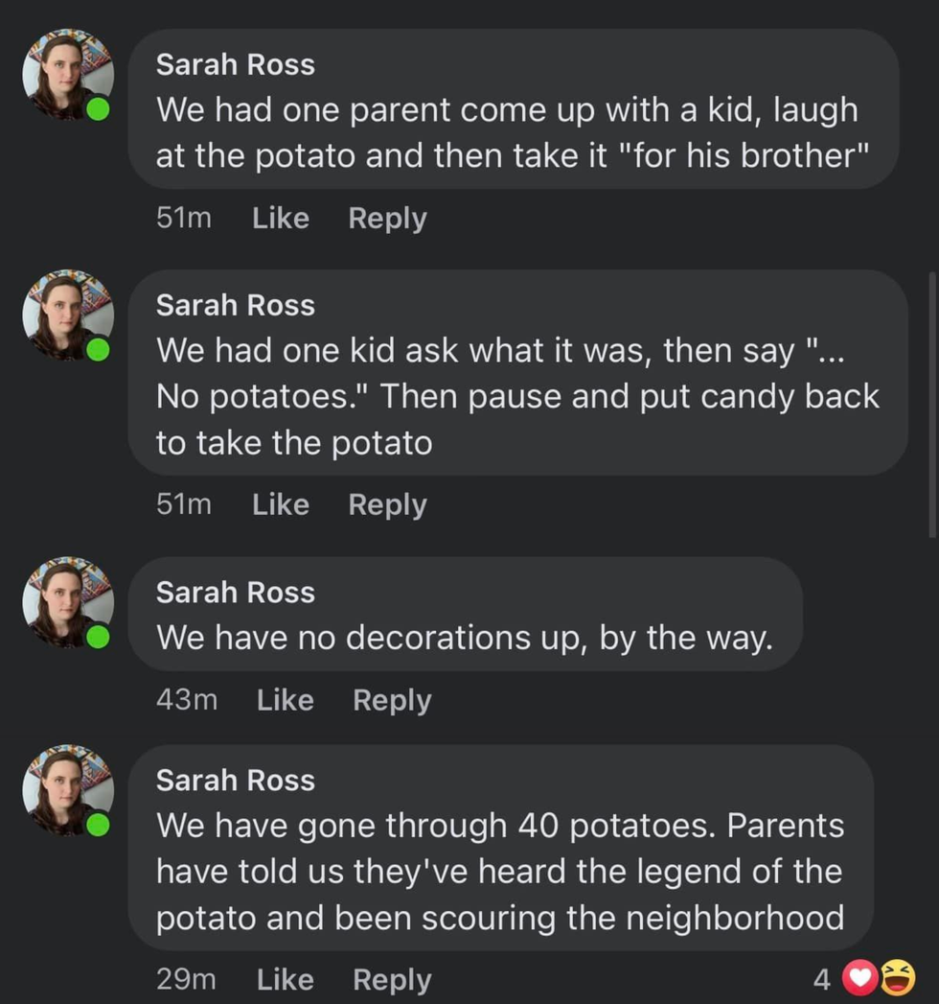
Task: Like the "No potatoes" comment
Action: pyautogui.click(x=281, y=504)
